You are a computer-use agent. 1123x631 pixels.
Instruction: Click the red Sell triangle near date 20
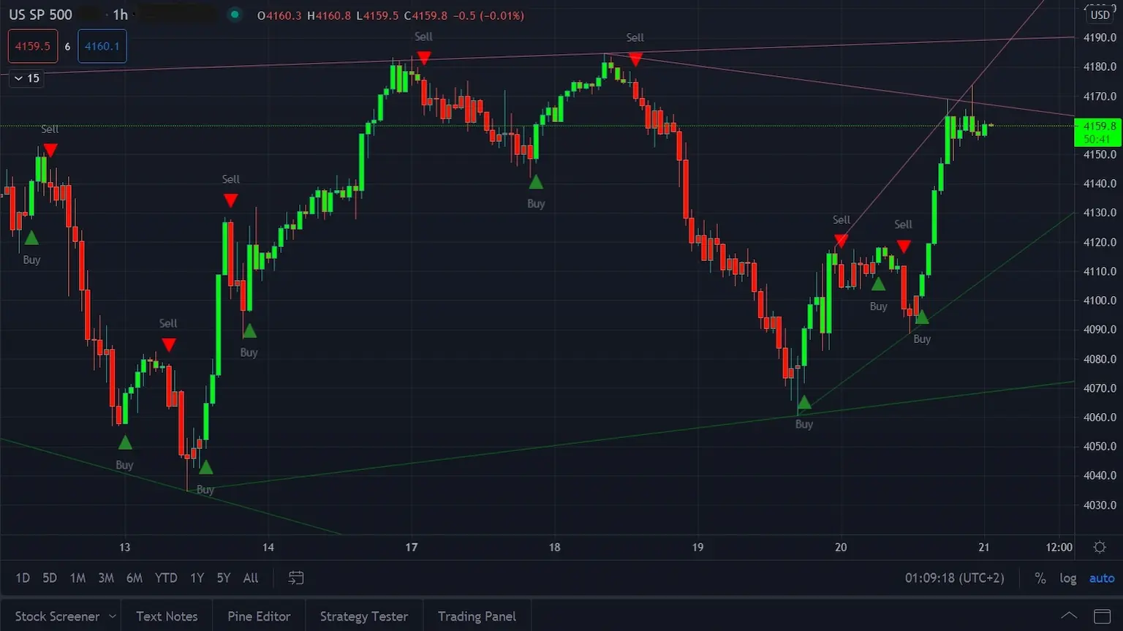(x=841, y=240)
